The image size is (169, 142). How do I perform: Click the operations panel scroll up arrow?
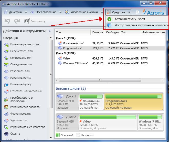coord(51,38)
